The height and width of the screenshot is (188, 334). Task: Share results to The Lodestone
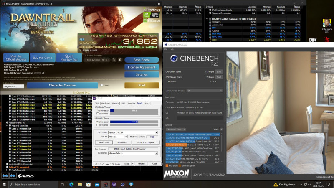coord(97,60)
